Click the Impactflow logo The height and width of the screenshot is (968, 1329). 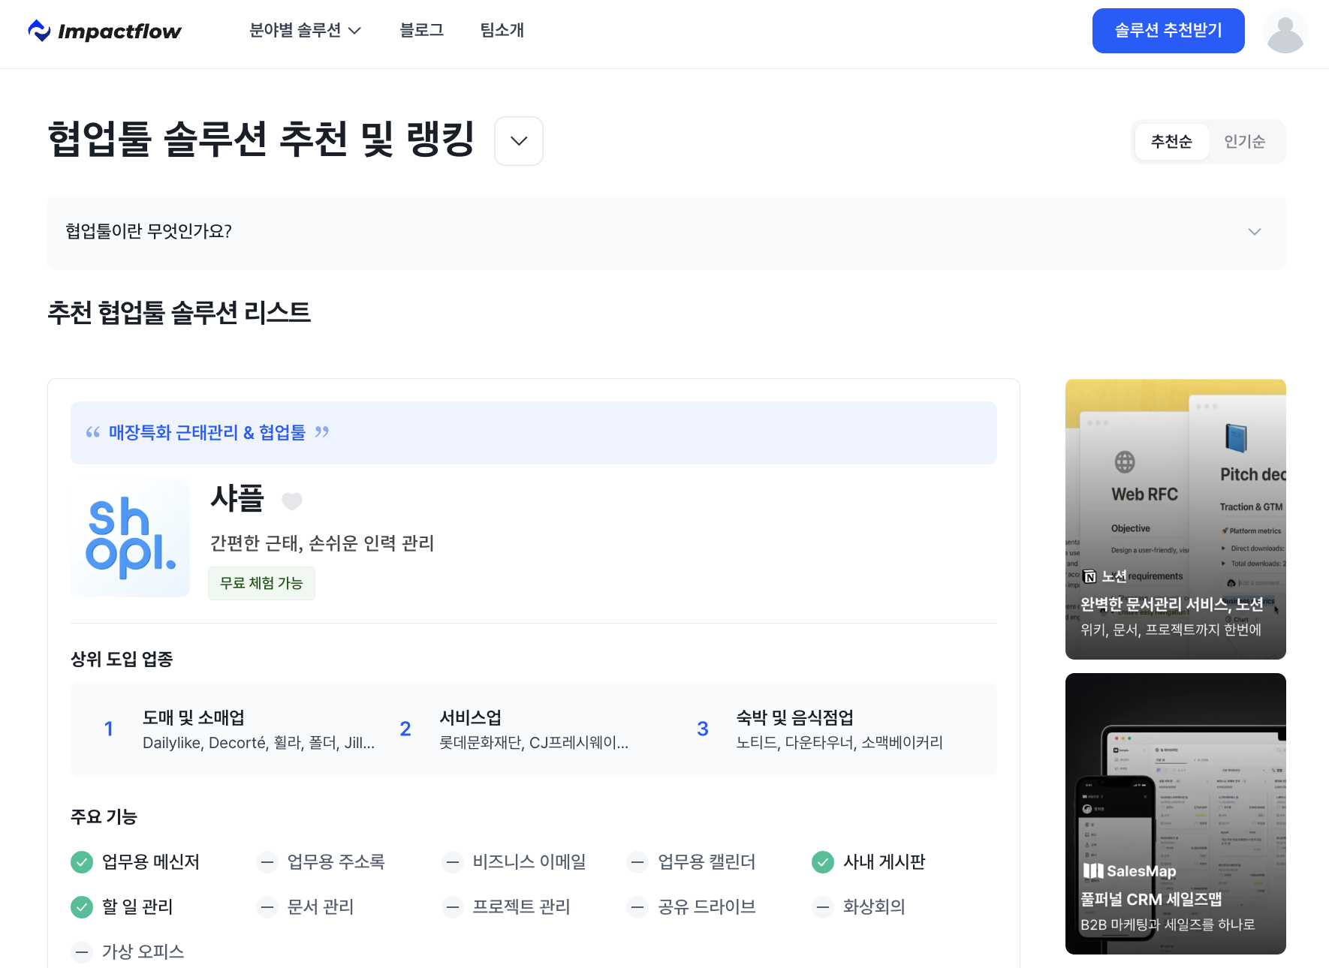tap(104, 31)
